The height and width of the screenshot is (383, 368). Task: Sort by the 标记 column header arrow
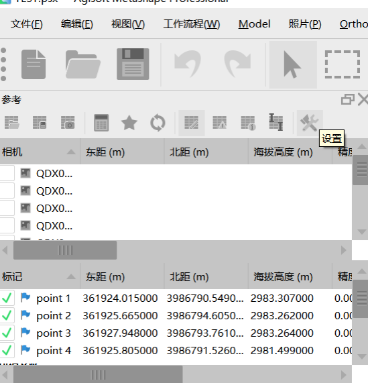[71, 276]
